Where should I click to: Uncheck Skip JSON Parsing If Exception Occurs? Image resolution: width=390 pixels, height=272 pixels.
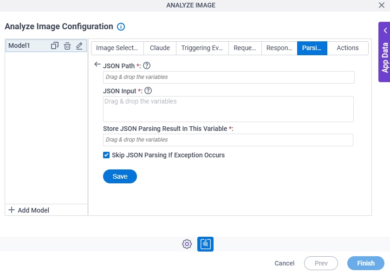pyautogui.click(x=106, y=155)
